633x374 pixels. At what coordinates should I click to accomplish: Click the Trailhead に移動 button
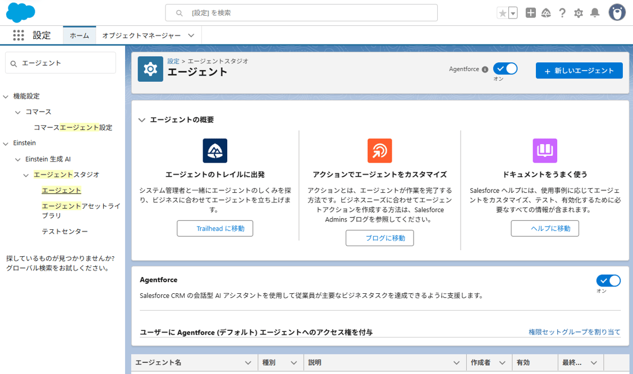click(x=215, y=228)
